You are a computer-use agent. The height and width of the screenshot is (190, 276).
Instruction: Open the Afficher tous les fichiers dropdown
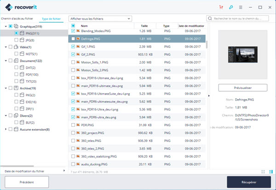pyautogui.click(x=100, y=18)
